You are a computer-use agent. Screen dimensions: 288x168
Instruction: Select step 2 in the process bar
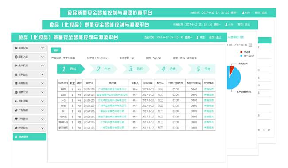click(x=103, y=69)
